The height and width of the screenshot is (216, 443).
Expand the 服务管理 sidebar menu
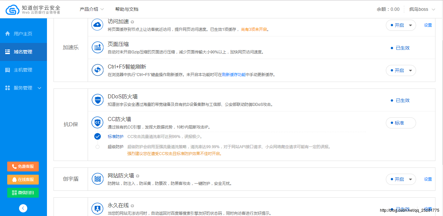click(x=23, y=88)
